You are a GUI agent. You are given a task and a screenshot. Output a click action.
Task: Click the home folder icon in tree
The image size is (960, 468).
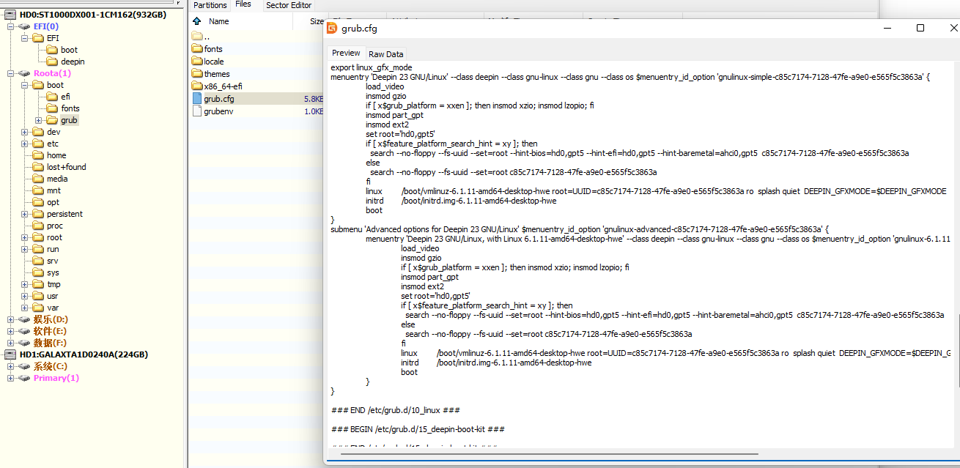[x=38, y=155]
